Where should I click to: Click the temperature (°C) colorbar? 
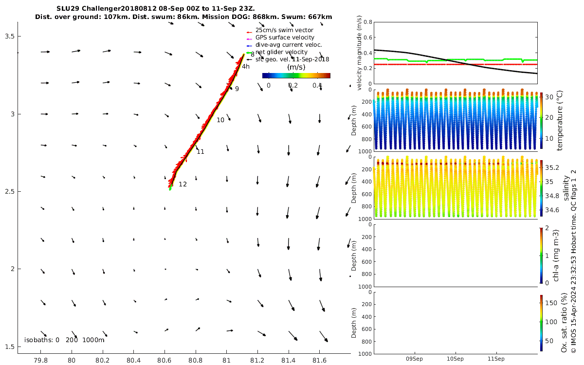pos(541,121)
